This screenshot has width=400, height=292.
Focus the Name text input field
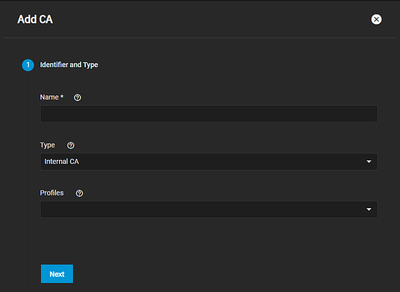(208, 114)
